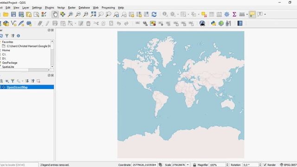Toggle the Map Tips icon
The image size is (297, 167).
point(252,14)
